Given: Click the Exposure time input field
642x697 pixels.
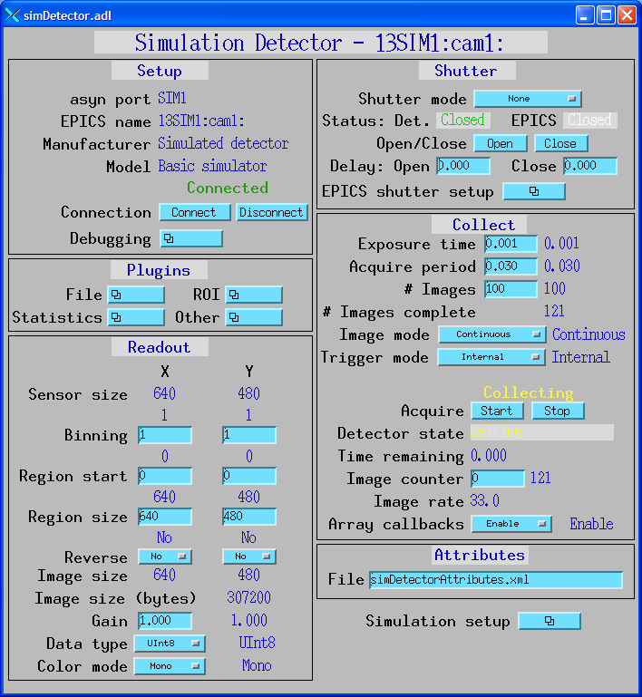Looking at the screenshot, I should click(x=511, y=244).
